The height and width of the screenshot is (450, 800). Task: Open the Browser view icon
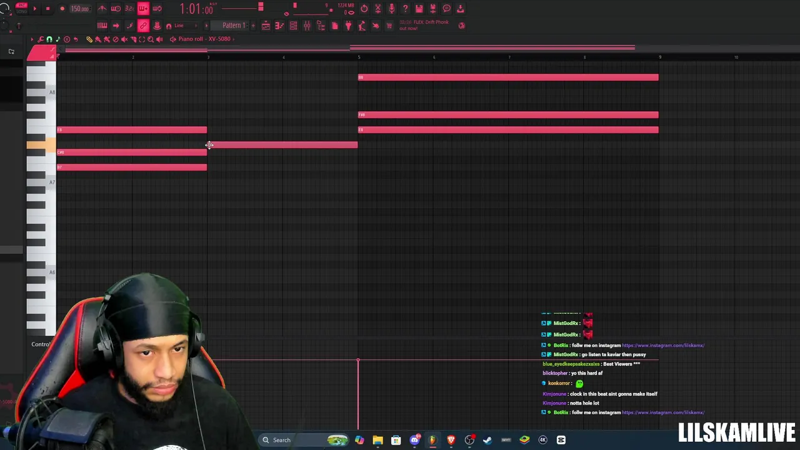(321, 26)
